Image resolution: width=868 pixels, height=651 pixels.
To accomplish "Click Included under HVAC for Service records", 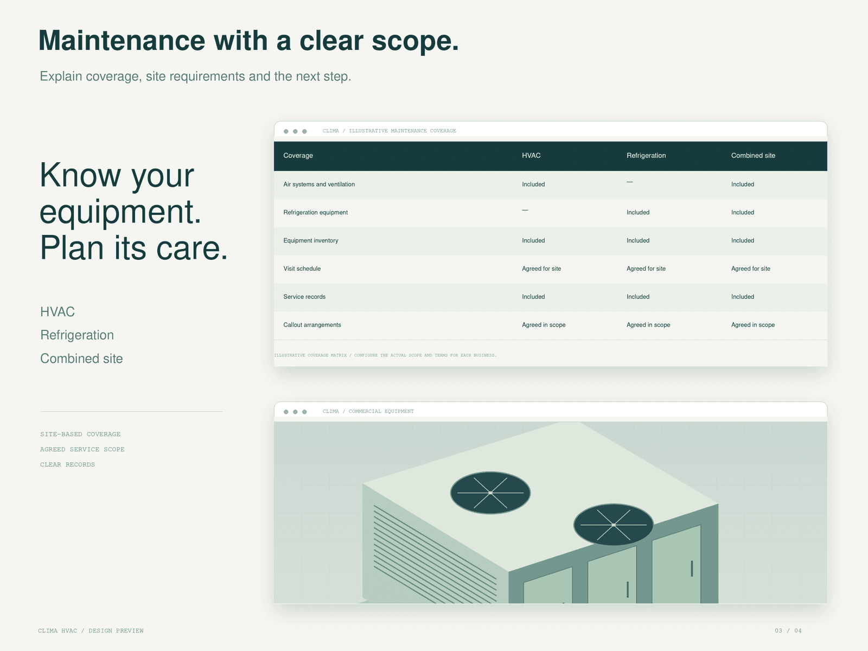I will 533,297.
